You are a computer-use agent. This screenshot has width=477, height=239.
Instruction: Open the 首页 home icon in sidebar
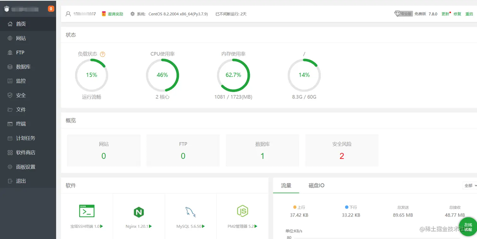(x=10, y=24)
